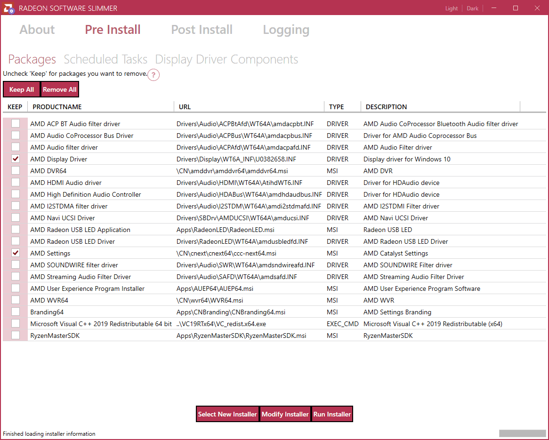Select the Packages sub-tab

[32, 59]
